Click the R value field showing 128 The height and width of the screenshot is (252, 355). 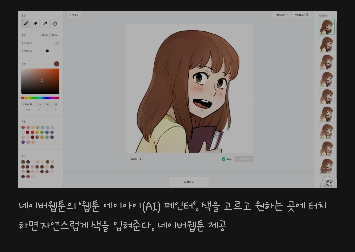pyautogui.click(x=39, y=104)
